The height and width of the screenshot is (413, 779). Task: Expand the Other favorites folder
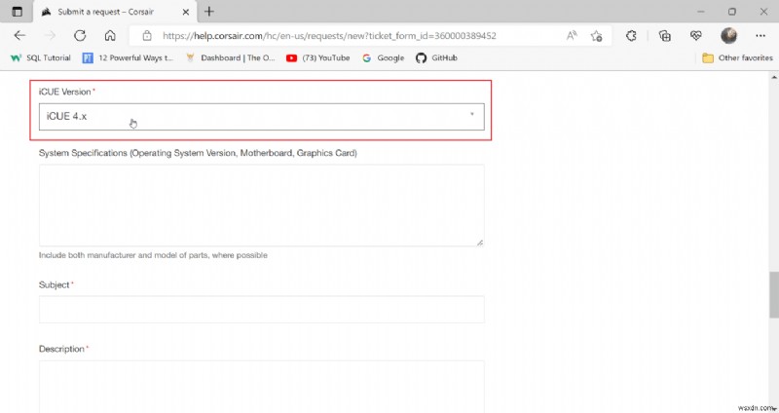[737, 58]
